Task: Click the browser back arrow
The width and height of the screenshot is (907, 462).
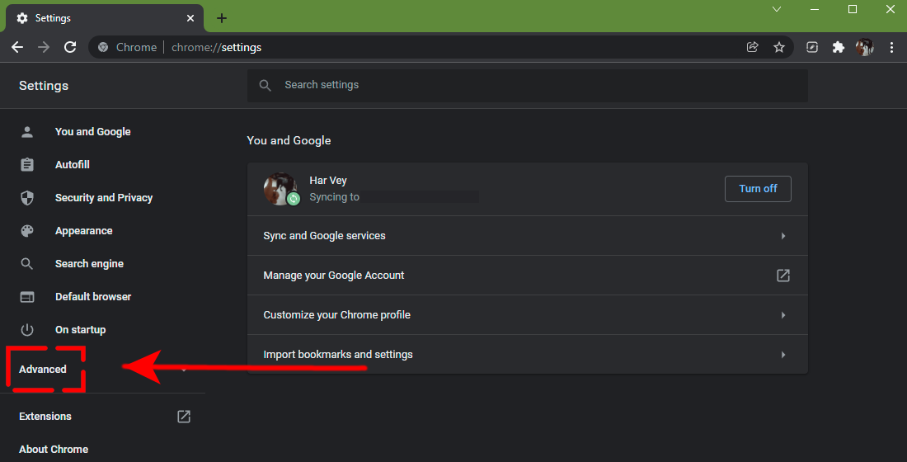Action: coord(17,48)
